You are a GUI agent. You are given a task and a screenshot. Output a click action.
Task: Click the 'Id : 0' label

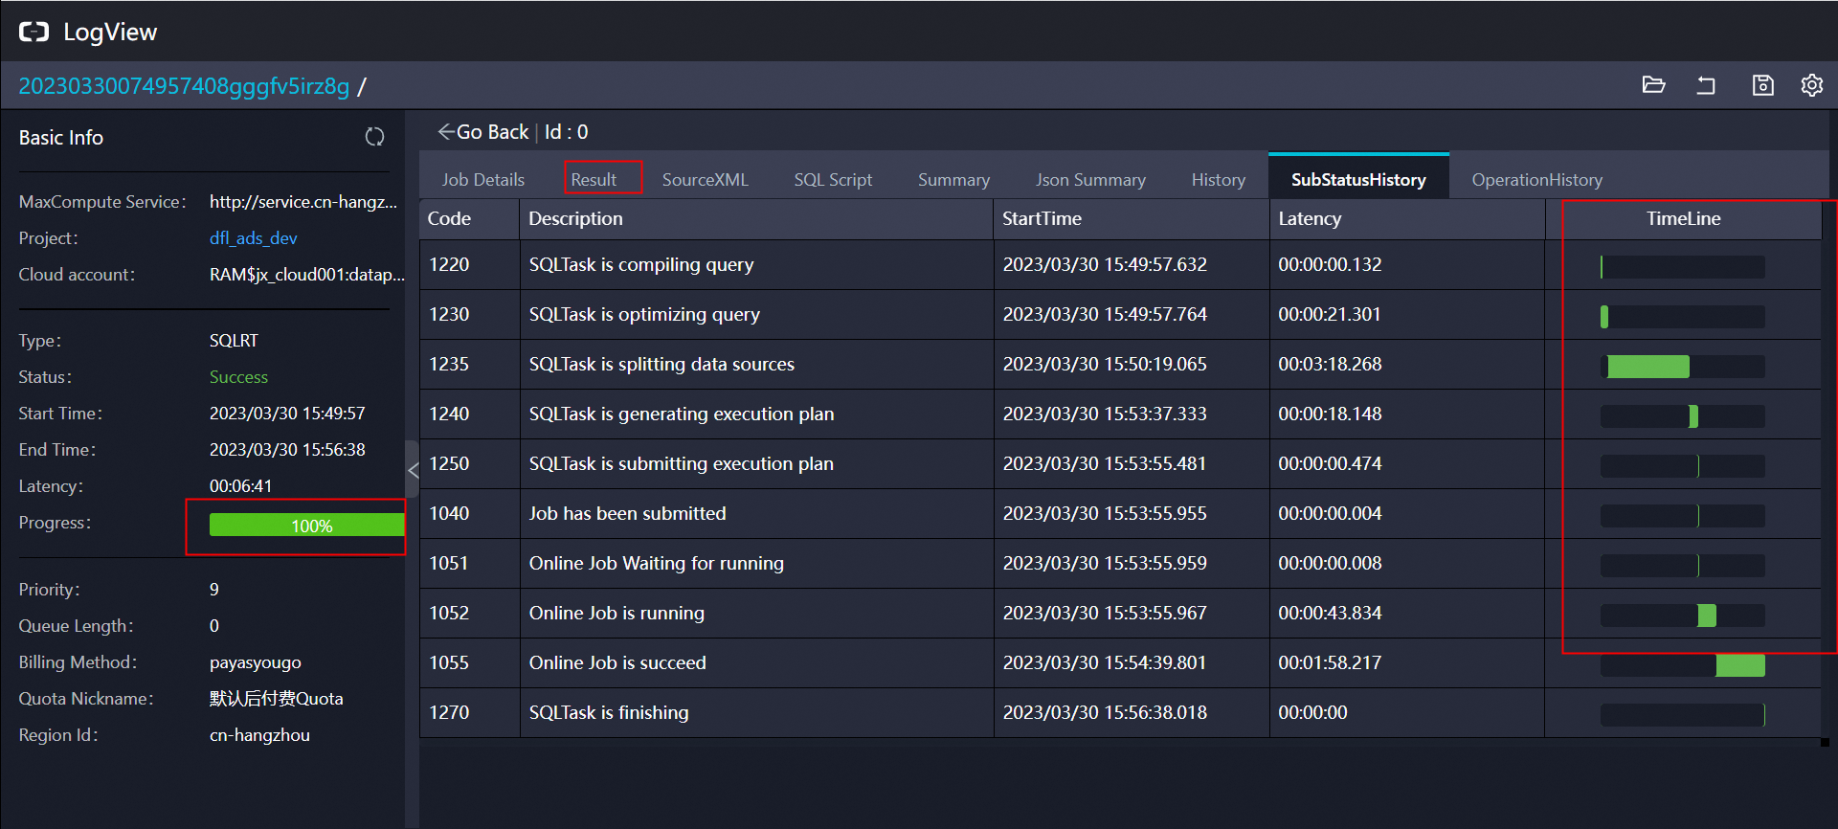point(566,132)
